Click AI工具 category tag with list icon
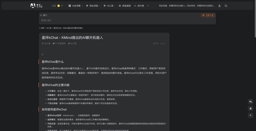256x131 pixels. tap(46, 44)
